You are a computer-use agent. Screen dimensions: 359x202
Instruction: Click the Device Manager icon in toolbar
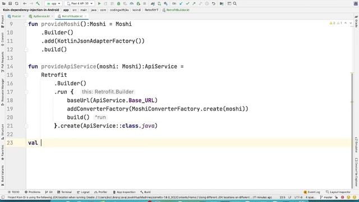159,4
